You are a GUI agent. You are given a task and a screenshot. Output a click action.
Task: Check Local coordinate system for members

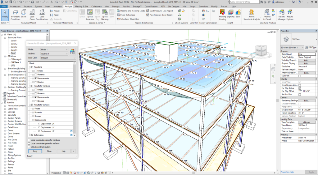29,140
